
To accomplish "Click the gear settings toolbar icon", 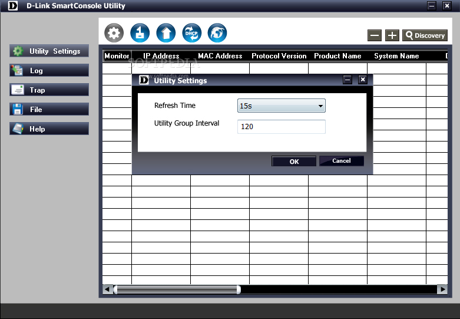I will click(x=114, y=33).
